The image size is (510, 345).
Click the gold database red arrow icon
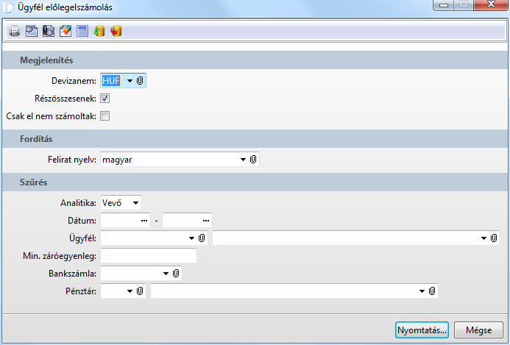coord(116,31)
